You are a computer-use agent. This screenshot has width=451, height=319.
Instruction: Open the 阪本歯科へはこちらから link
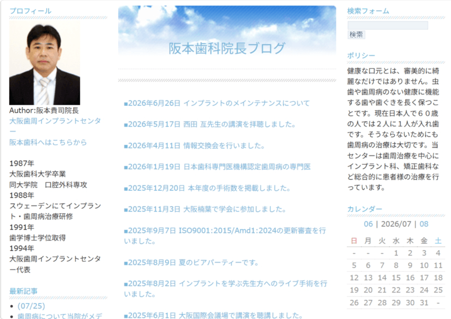48,142
